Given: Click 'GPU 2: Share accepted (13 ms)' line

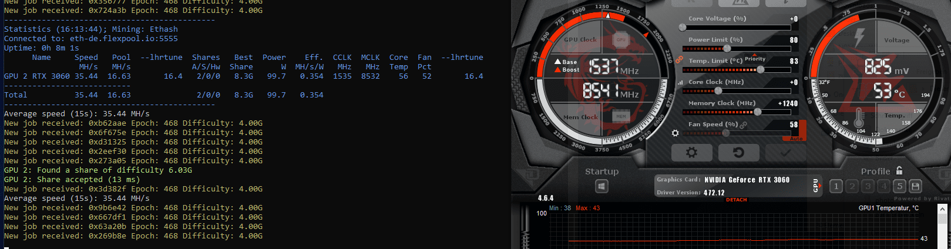Looking at the screenshot, I should pos(72,180).
